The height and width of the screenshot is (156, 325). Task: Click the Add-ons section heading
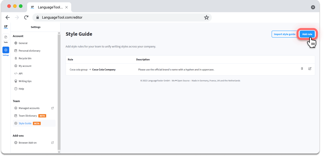[x=18, y=136]
